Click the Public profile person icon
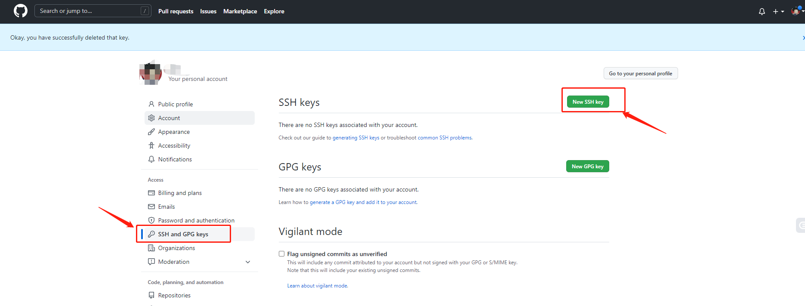Screen dimensions: 805x306 click(x=151, y=104)
